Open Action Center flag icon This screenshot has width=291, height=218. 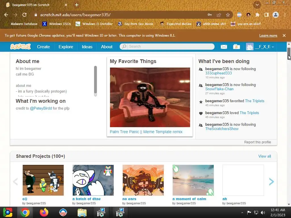click(249, 212)
